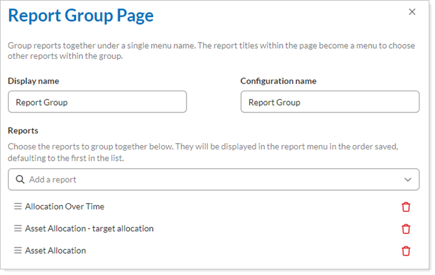Delete the Allocation Over Time report
This screenshot has height=275, width=435.
coord(406,207)
